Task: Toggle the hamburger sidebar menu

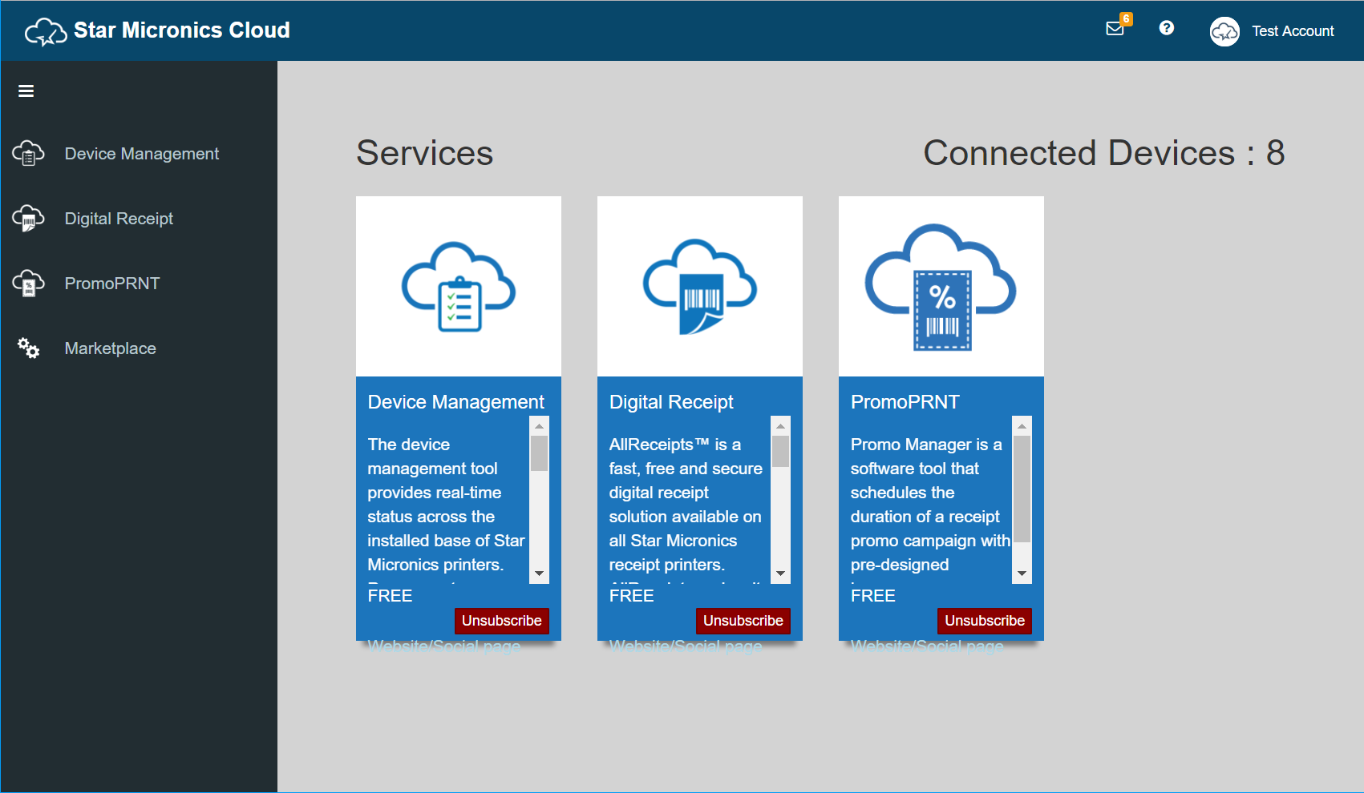Action: click(26, 91)
